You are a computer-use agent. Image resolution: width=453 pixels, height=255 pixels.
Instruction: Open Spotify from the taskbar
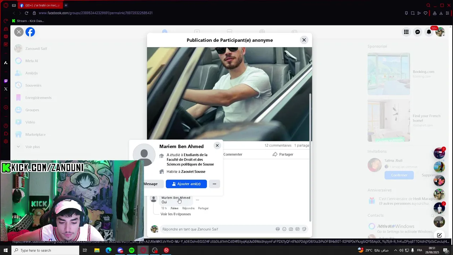click(132, 250)
